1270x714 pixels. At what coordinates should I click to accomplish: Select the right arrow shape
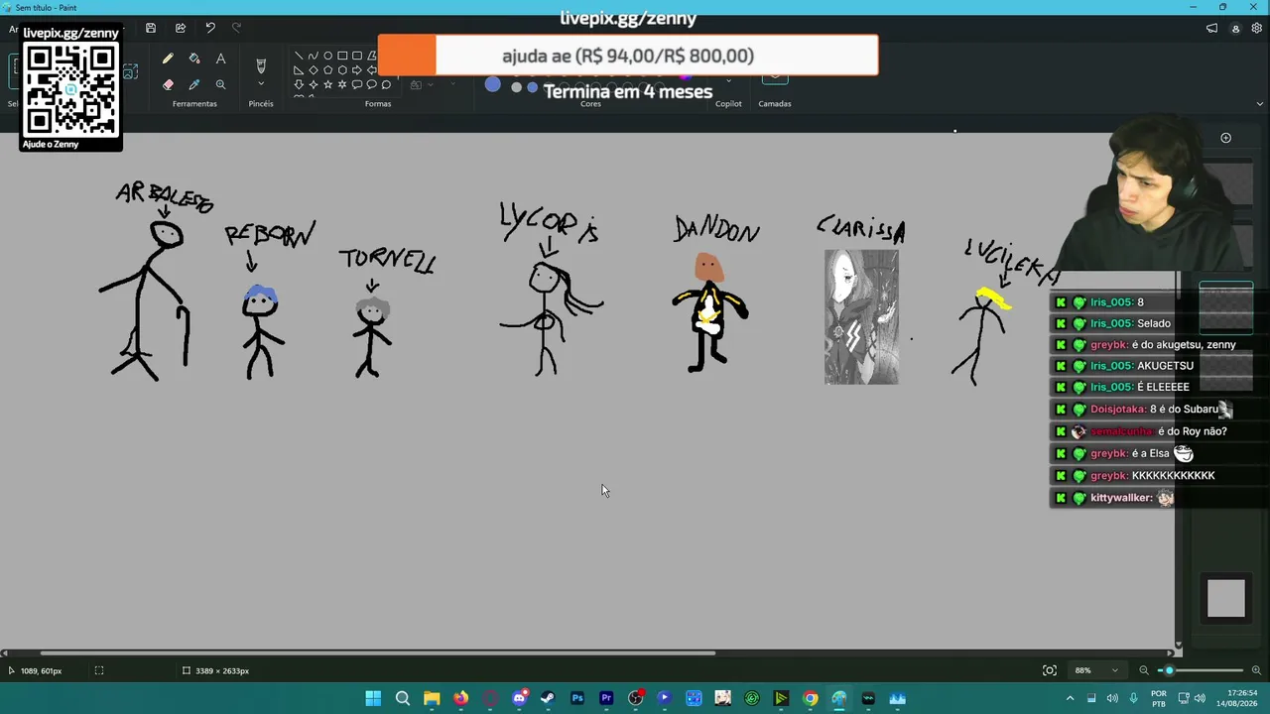(357, 70)
